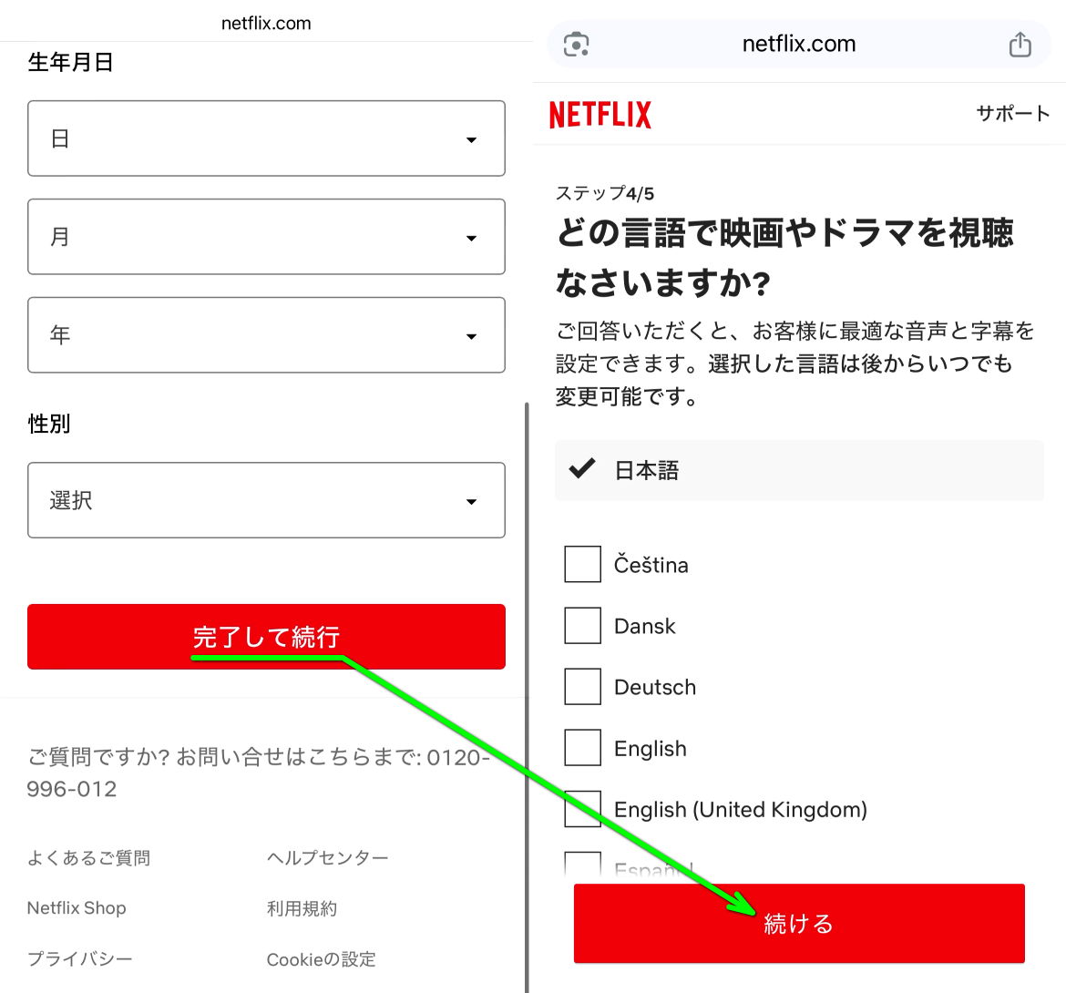Tap the reader/camera icon in address bar
This screenshot has height=993, width=1066.
[577, 45]
